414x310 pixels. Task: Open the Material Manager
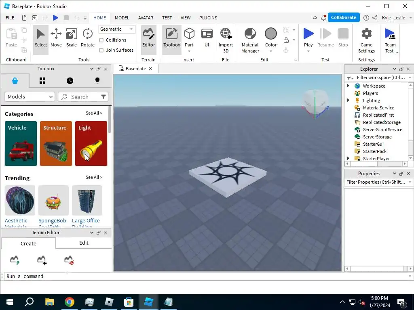click(250, 41)
